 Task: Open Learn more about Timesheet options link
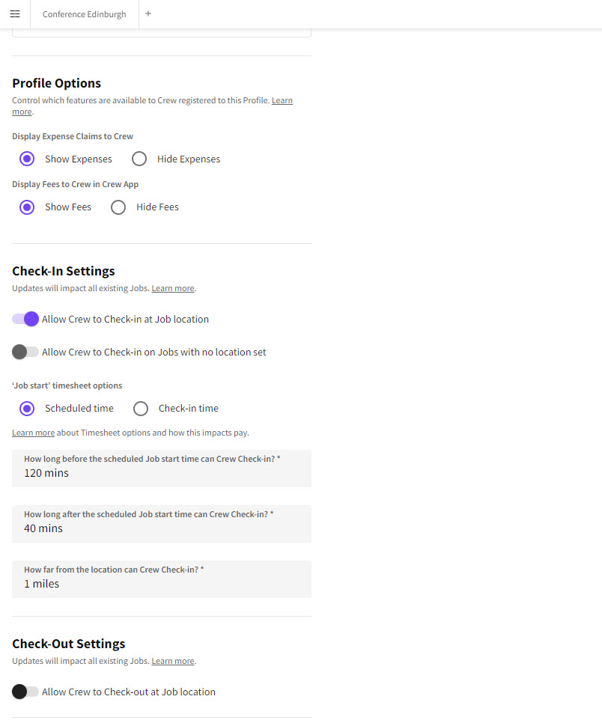pyautogui.click(x=33, y=433)
